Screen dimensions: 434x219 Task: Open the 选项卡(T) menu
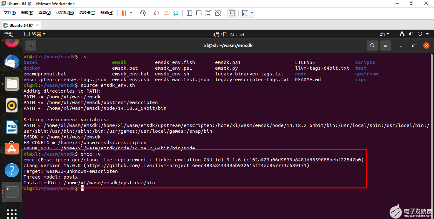point(87,13)
